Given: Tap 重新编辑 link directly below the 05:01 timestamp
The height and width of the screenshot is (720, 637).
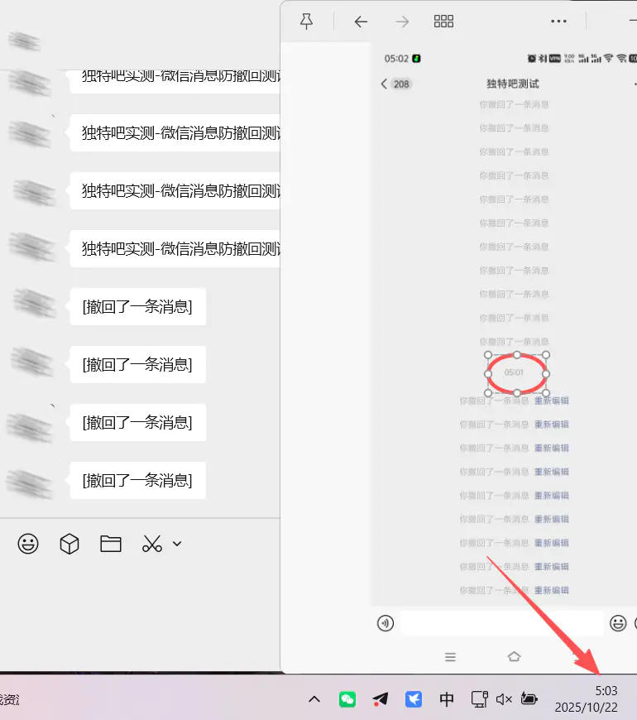Looking at the screenshot, I should tap(551, 401).
